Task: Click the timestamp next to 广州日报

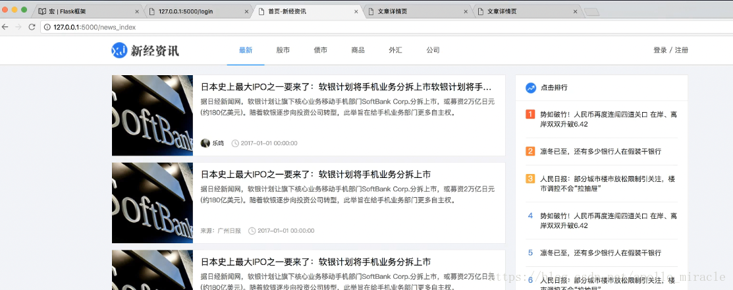Action: click(x=286, y=231)
